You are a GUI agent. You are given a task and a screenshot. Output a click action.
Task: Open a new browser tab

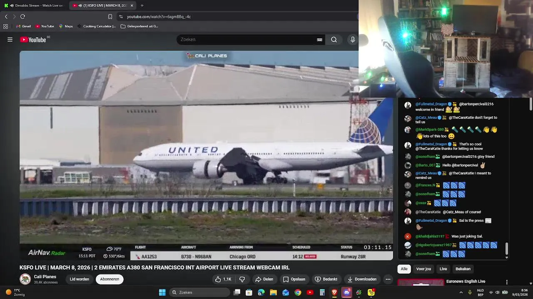coord(142,5)
